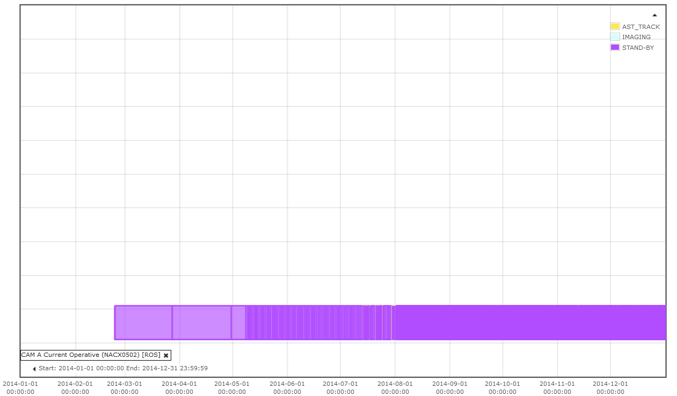The image size is (677, 396).
Task: Click the 2014-11-01 axis label
Action: (557, 387)
